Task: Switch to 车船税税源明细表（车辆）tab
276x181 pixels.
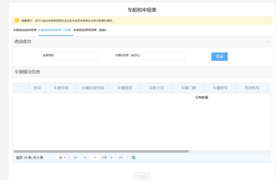Action: coord(55,30)
